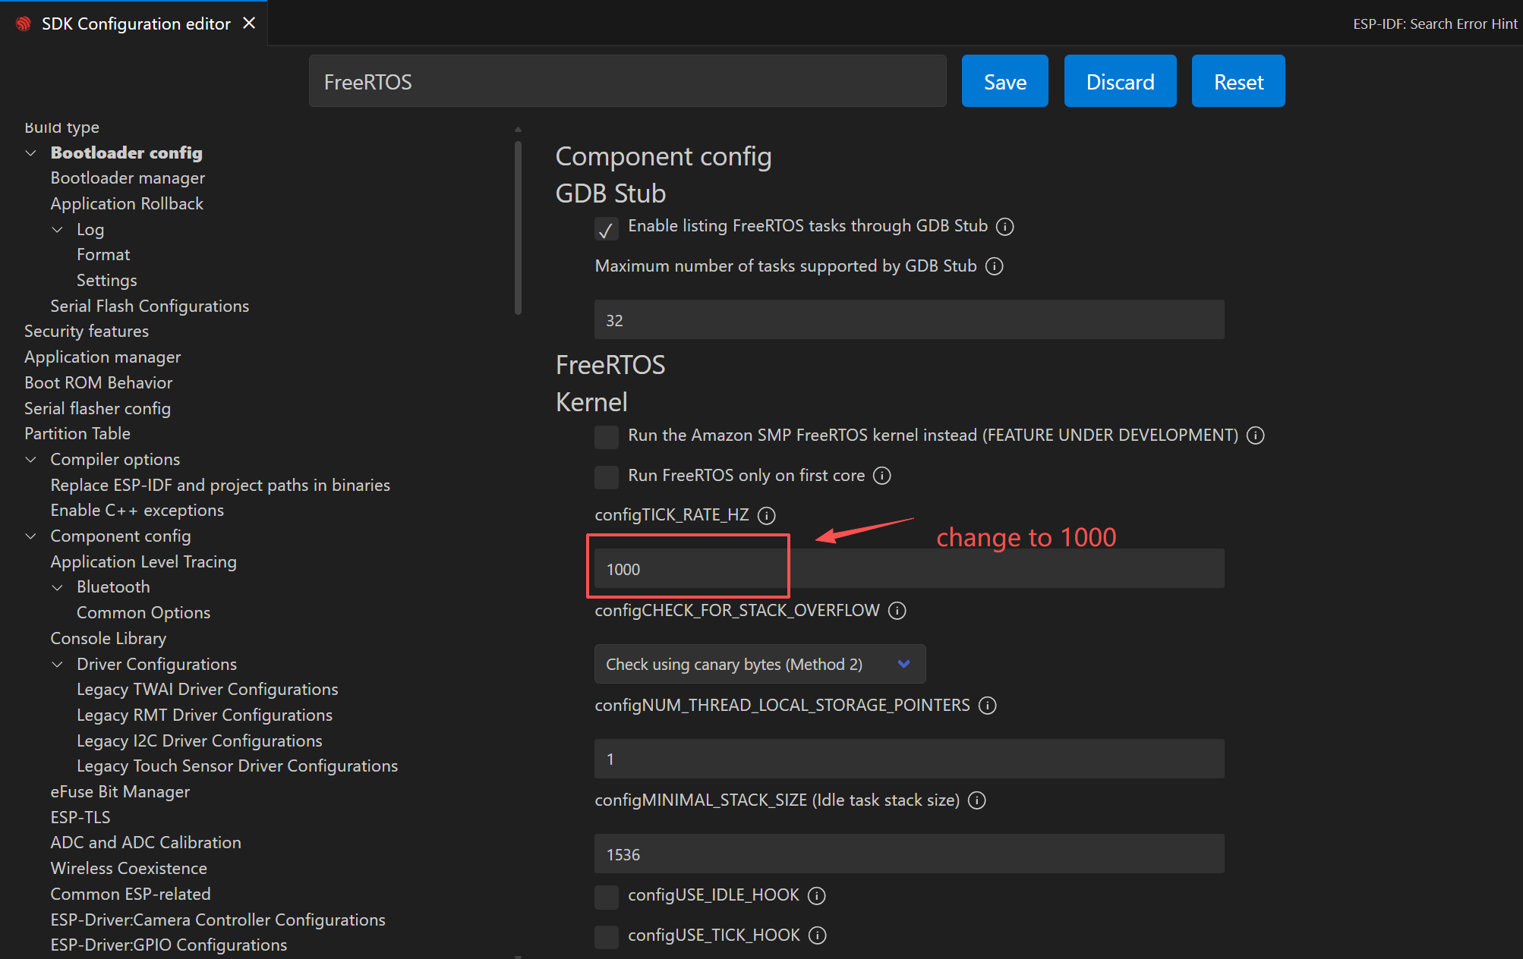Click info icon for configCHECK_FOR_STACK_OVERFLOW

(897, 611)
